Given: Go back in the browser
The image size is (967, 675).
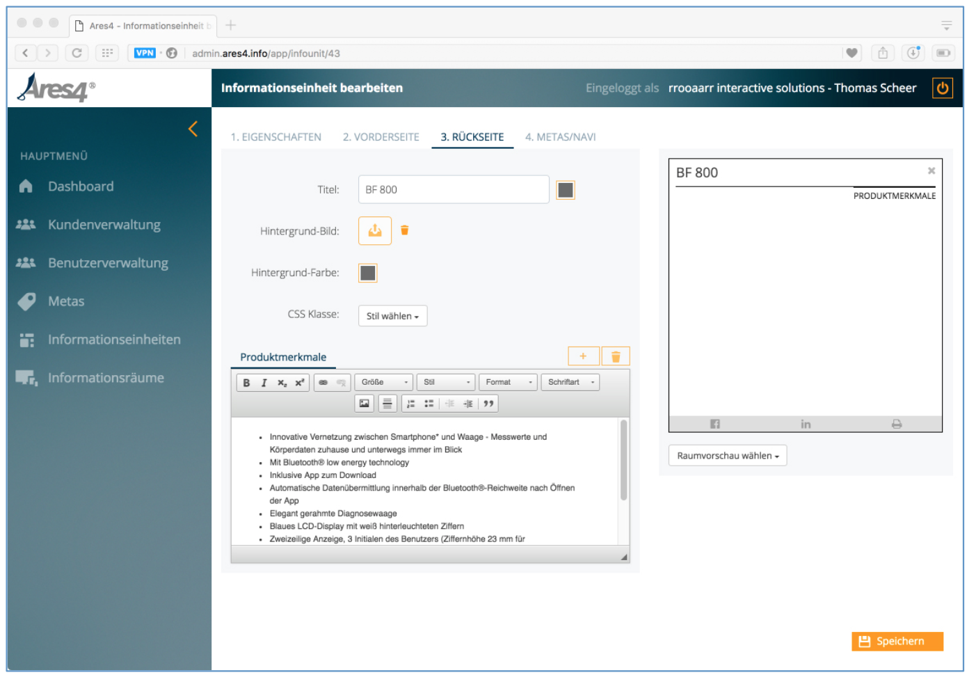Looking at the screenshot, I should (x=25, y=53).
